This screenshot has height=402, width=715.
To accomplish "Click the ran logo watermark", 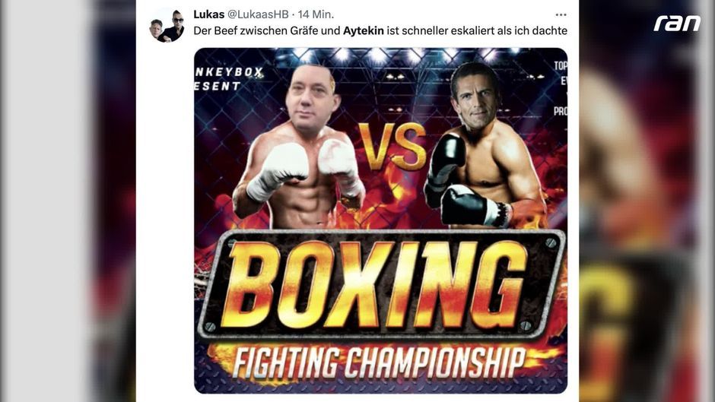I will click(x=677, y=24).
